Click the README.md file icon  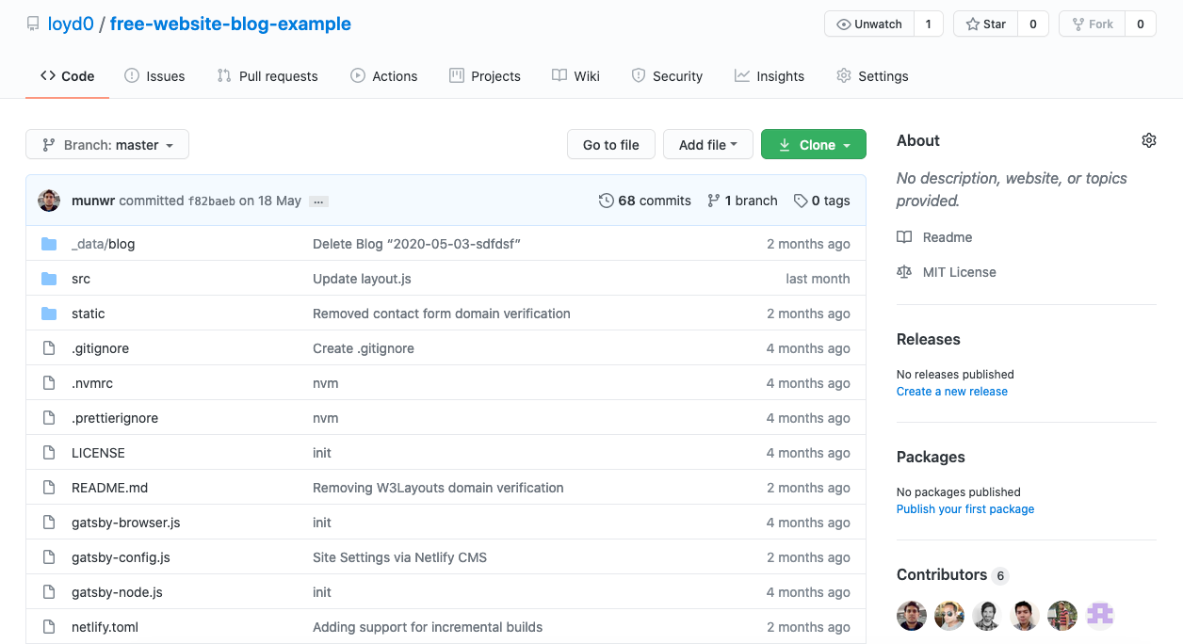49,488
